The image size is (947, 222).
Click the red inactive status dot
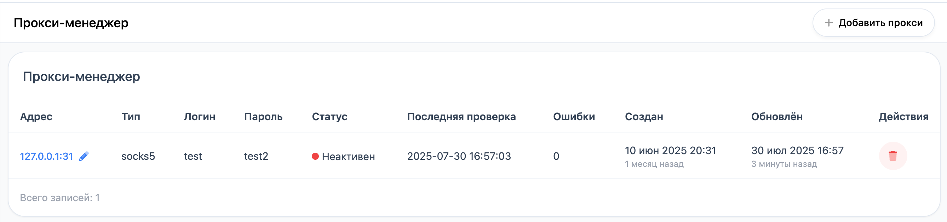315,156
